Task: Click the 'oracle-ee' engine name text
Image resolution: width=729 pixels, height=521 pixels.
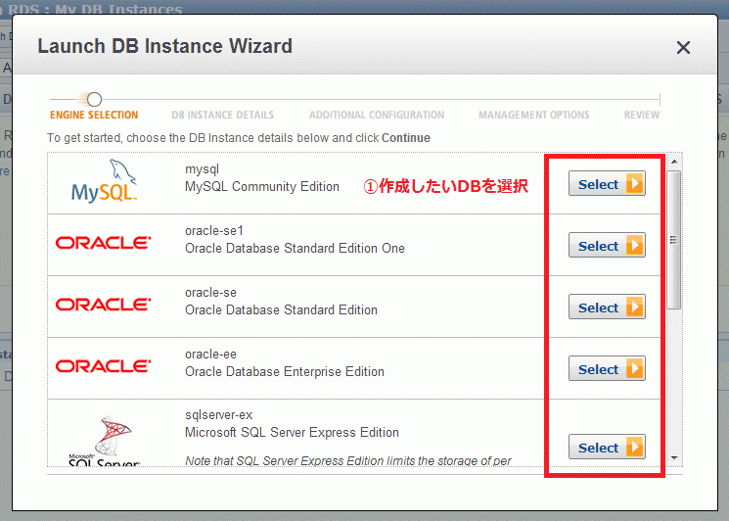Action: click(210, 355)
